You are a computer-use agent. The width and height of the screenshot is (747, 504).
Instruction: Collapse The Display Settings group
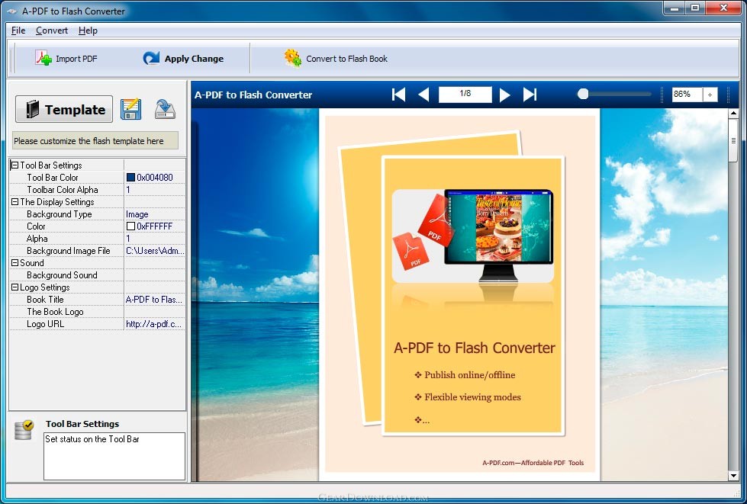tap(14, 202)
